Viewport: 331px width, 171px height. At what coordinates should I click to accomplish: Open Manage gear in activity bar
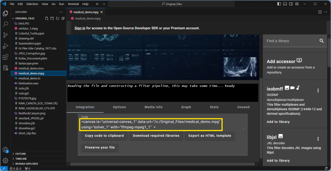click(5, 160)
